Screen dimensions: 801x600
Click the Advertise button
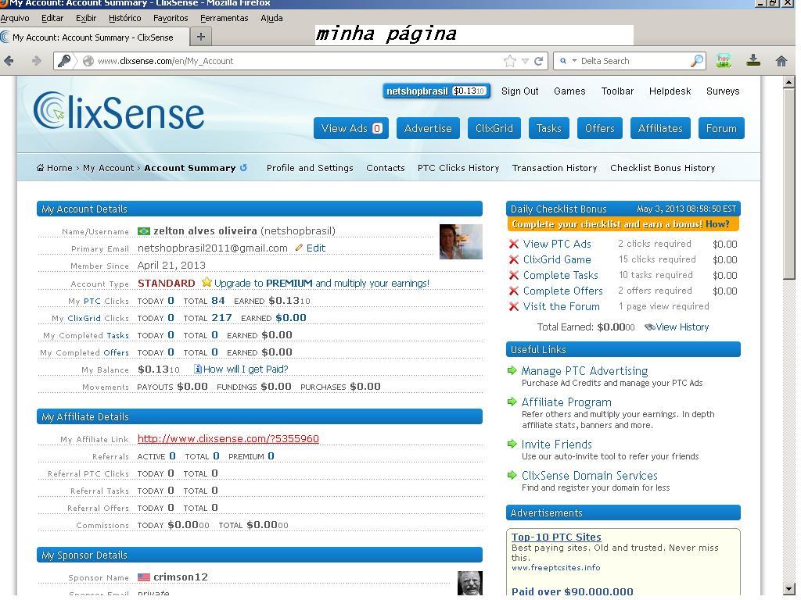(428, 128)
